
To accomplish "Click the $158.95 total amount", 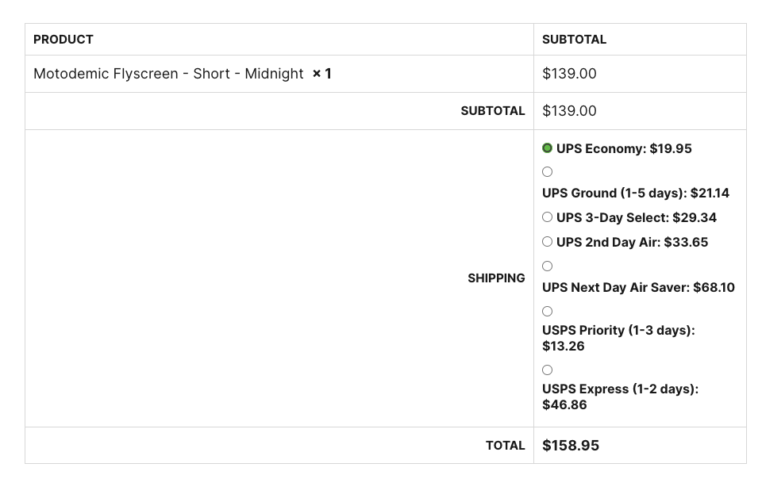I will 570,445.
